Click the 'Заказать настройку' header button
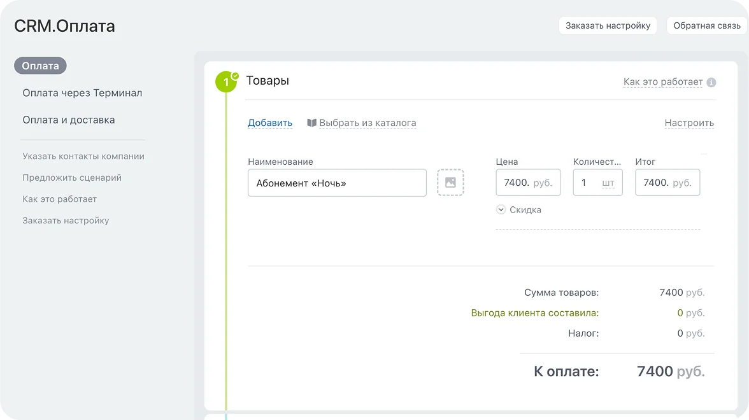This screenshot has width=749, height=420. tap(608, 25)
